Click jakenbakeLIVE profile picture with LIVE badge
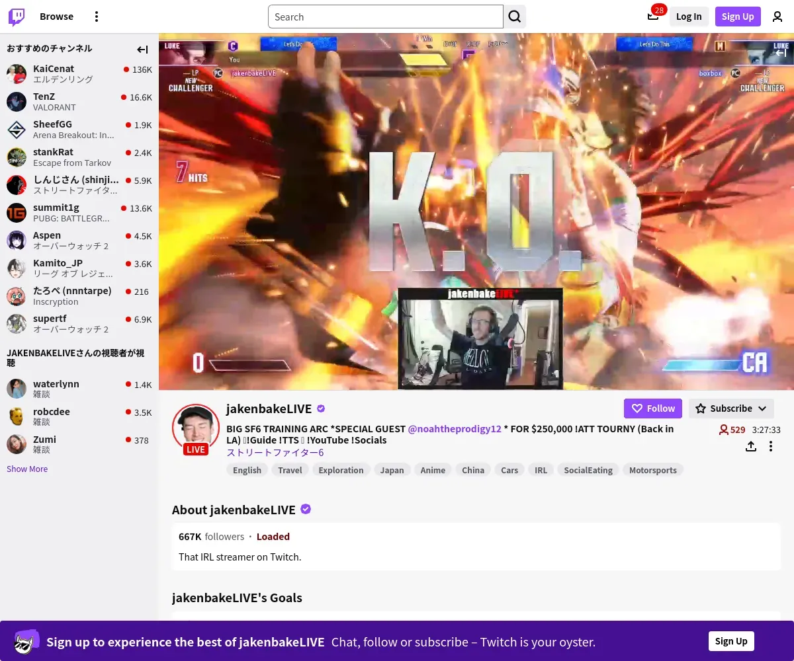The image size is (794, 661). [x=196, y=428]
